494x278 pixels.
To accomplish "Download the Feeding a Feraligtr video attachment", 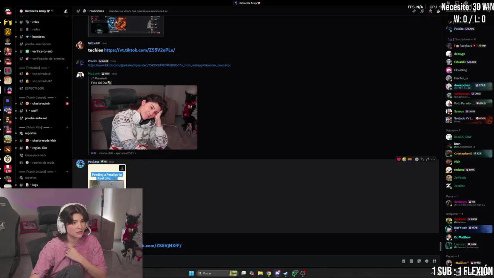I will tap(122, 168).
